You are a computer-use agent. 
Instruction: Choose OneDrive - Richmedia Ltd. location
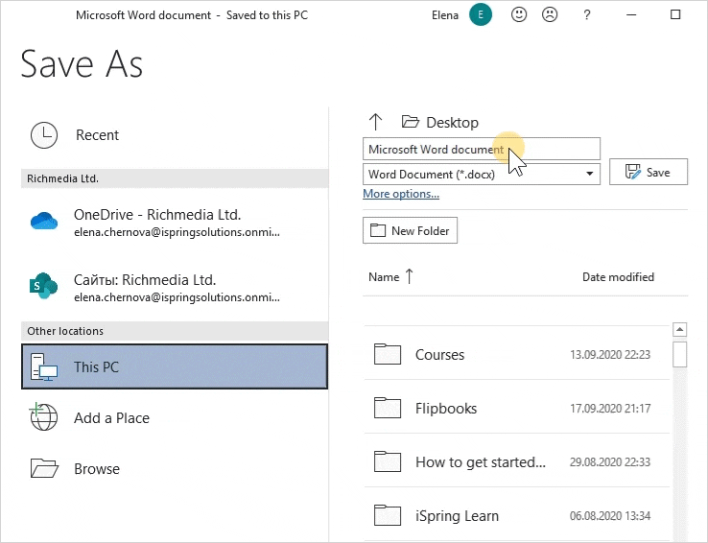(x=175, y=222)
